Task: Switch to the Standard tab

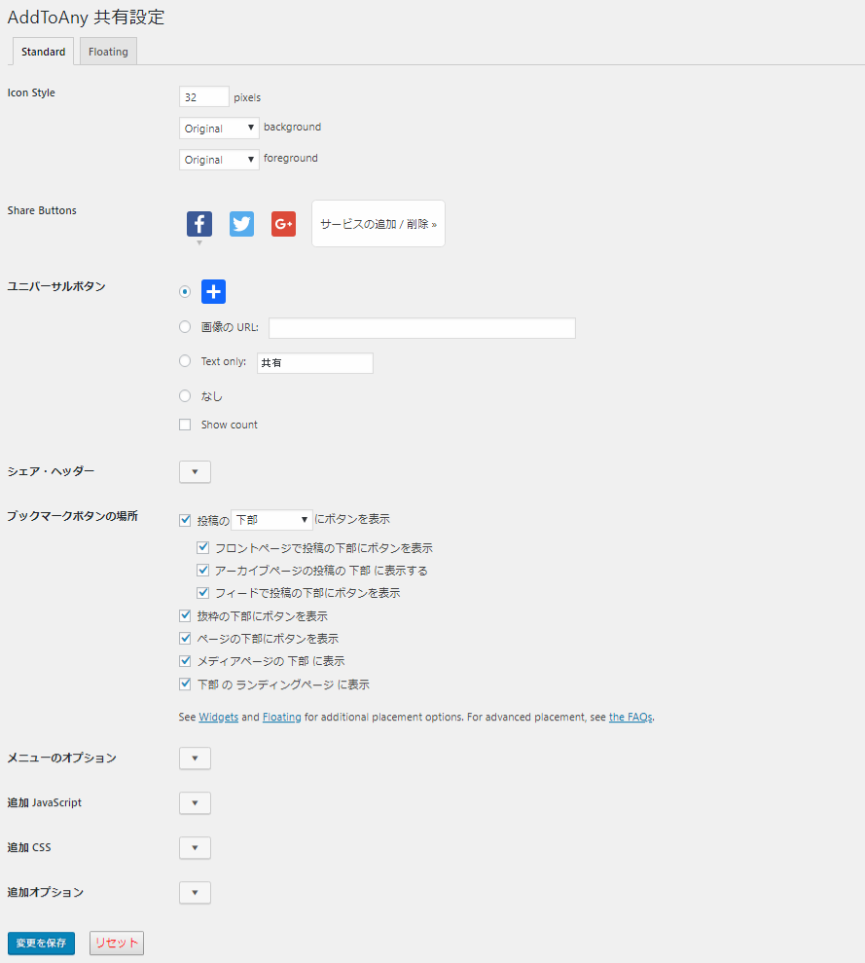Action: pyautogui.click(x=43, y=52)
